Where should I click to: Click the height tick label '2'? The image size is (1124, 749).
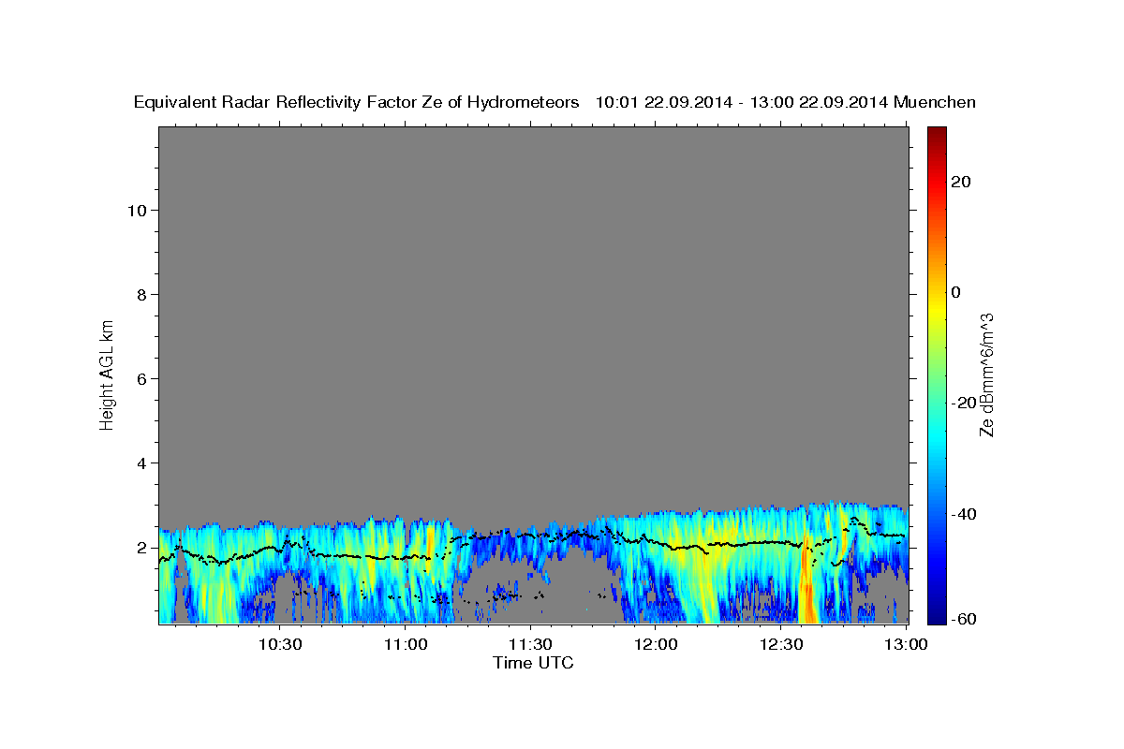[140, 547]
